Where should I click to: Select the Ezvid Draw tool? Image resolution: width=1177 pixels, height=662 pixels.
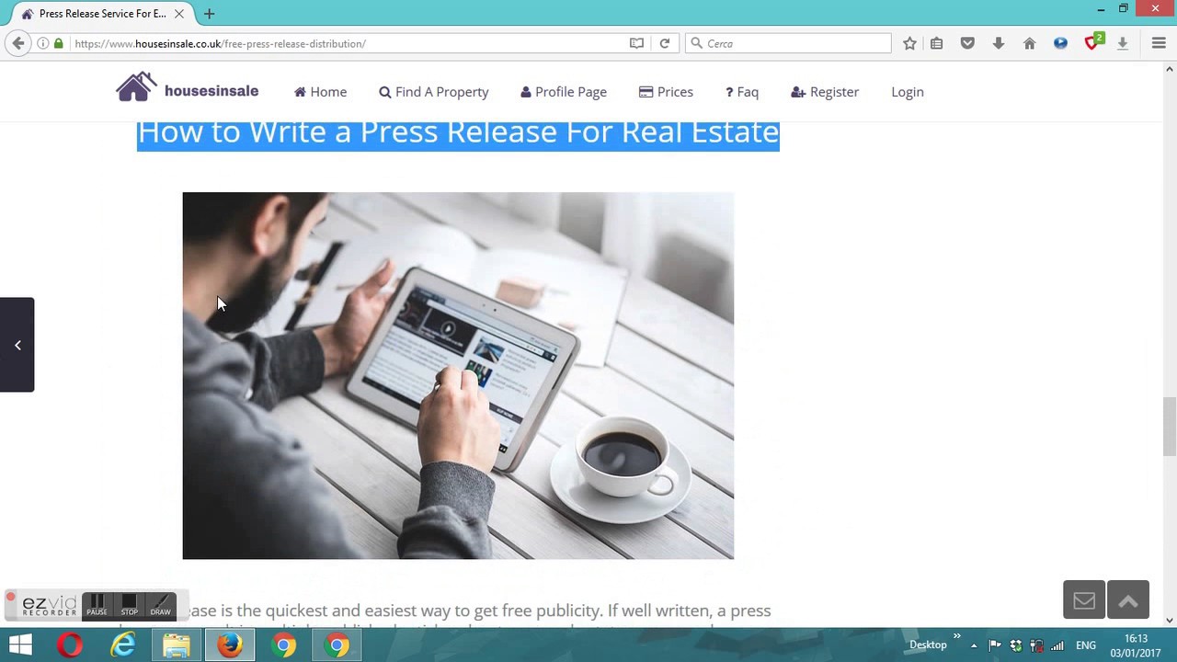(161, 605)
